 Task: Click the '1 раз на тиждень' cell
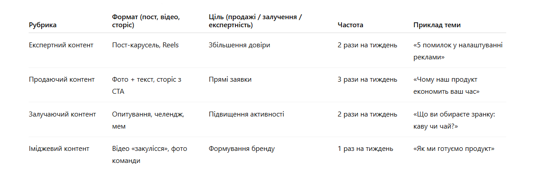tap(365, 149)
